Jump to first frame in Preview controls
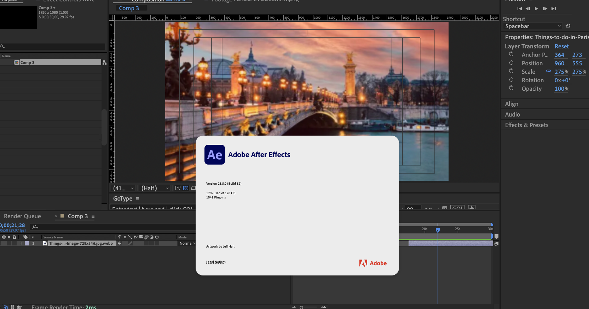The height and width of the screenshot is (309, 589). pyautogui.click(x=519, y=8)
